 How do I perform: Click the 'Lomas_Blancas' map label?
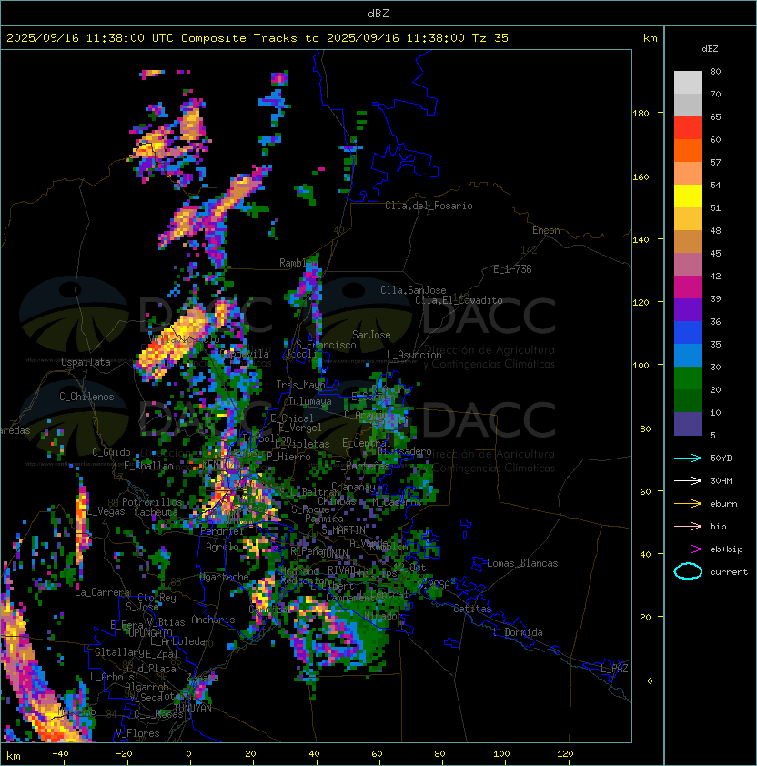(522, 563)
